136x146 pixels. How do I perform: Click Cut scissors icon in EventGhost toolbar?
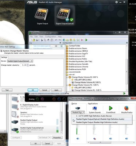(x=42, y=40)
